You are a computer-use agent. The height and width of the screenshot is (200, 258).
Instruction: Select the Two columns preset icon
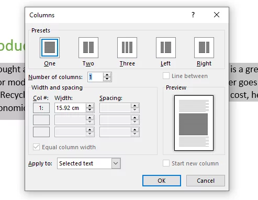click(88, 48)
